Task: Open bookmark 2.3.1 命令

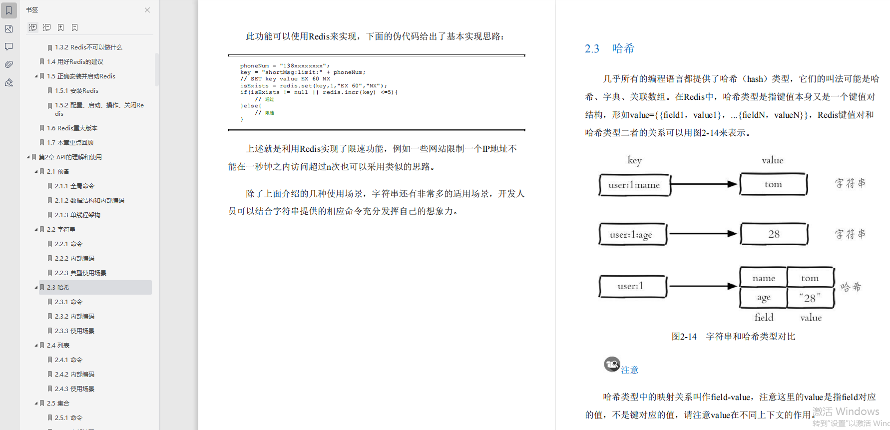Action: pyautogui.click(x=68, y=302)
